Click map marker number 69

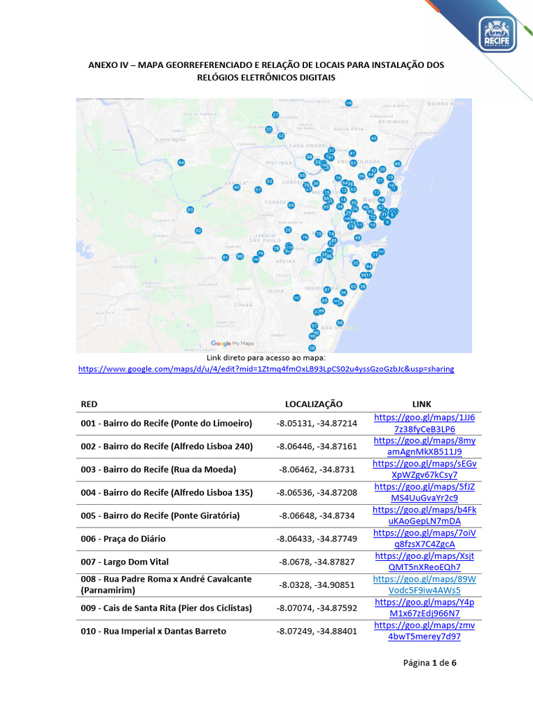click(x=291, y=205)
